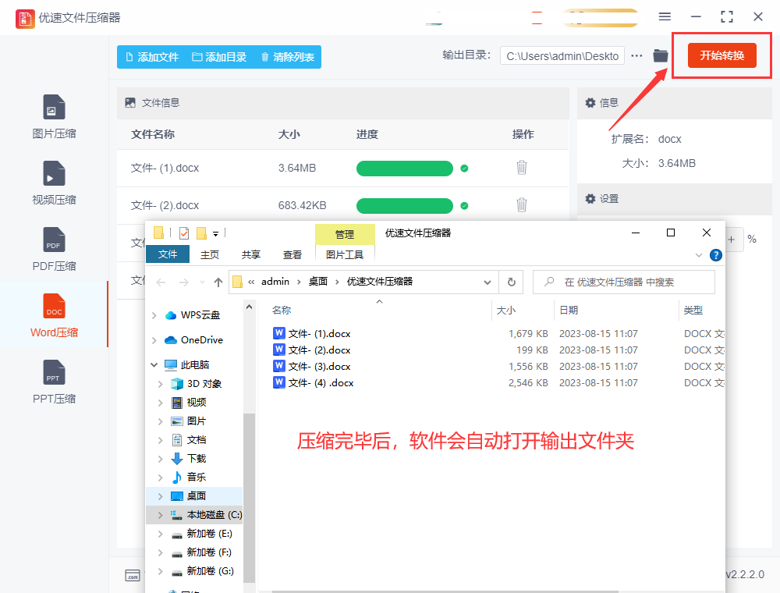The width and height of the screenshot is (780, 593).
Task: Click the Explorer back arrow
Action: (x=161, y=282)
